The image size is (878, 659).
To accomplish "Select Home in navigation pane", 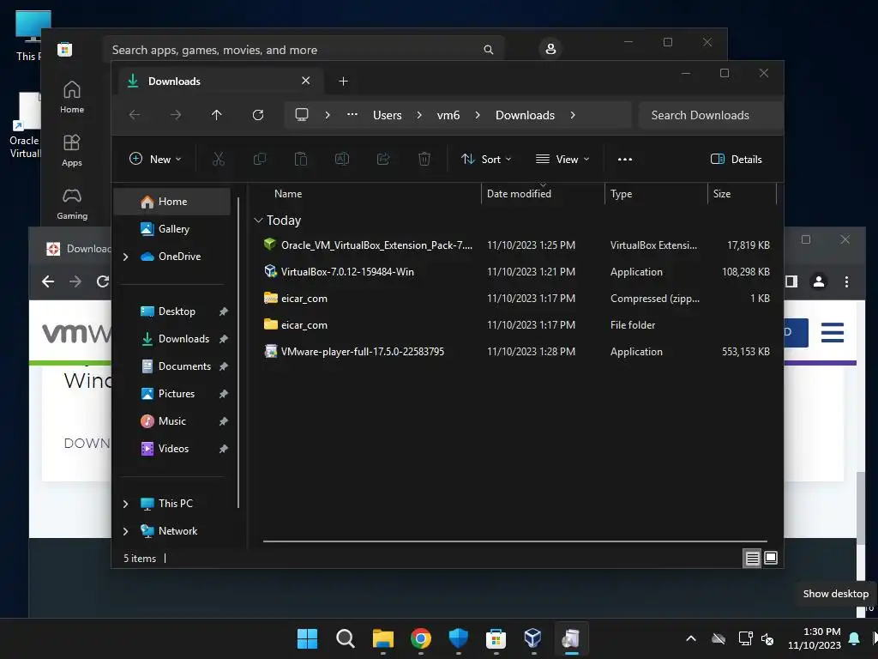I will point(172,202).
